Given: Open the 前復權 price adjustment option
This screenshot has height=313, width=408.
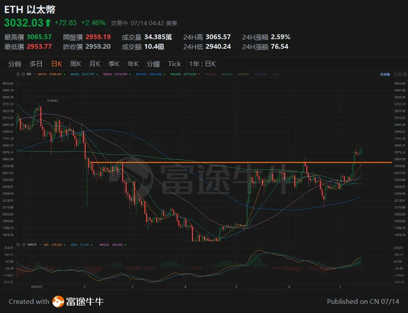Looking at the screenshot, I should coord(385,74).
